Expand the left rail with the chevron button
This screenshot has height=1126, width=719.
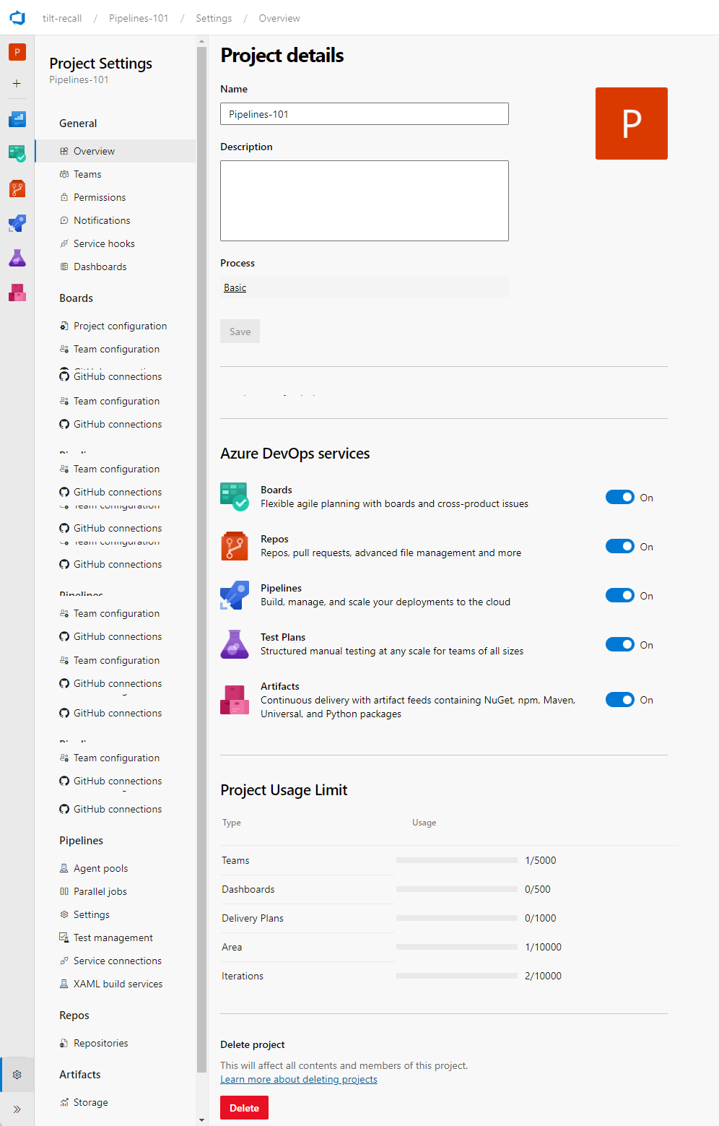[x=17, y=1109]
